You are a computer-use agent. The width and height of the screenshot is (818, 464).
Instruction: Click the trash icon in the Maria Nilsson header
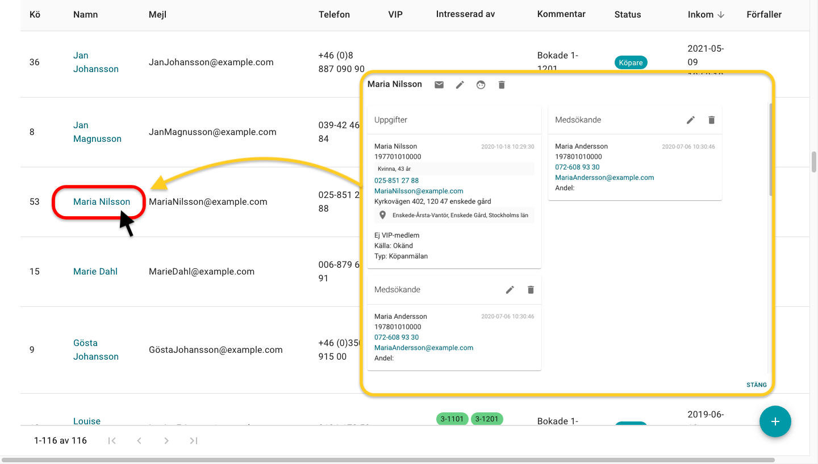[x=502, y=85]
